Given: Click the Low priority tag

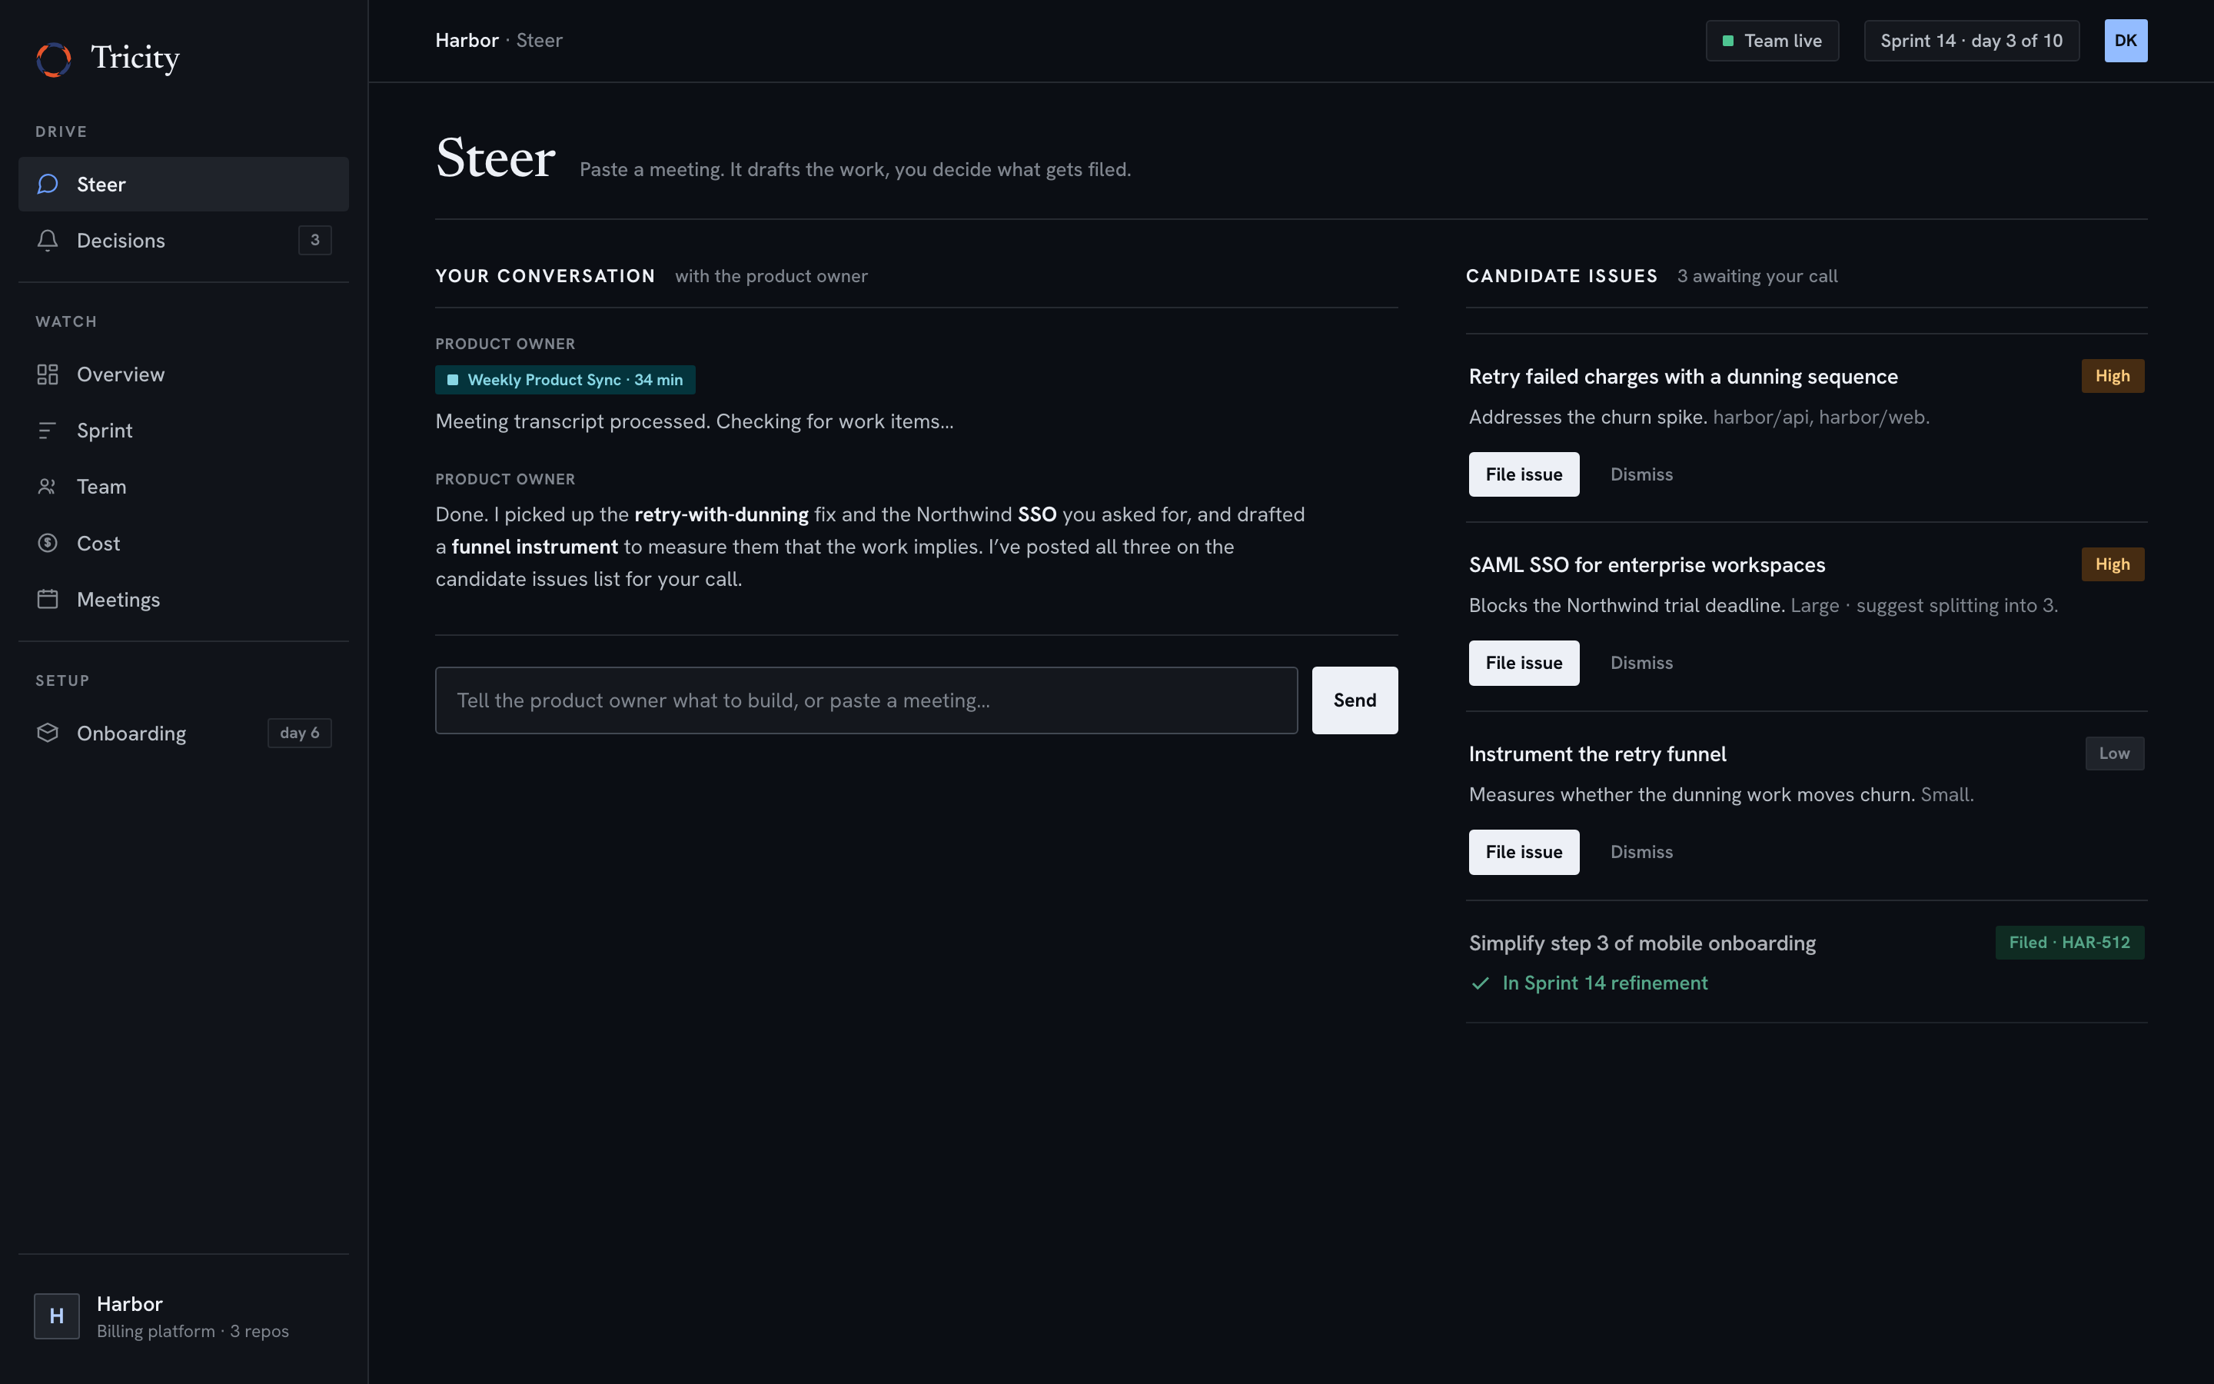Looking at the screenshot, I should pyautogui.click(x=2114, y=754).
